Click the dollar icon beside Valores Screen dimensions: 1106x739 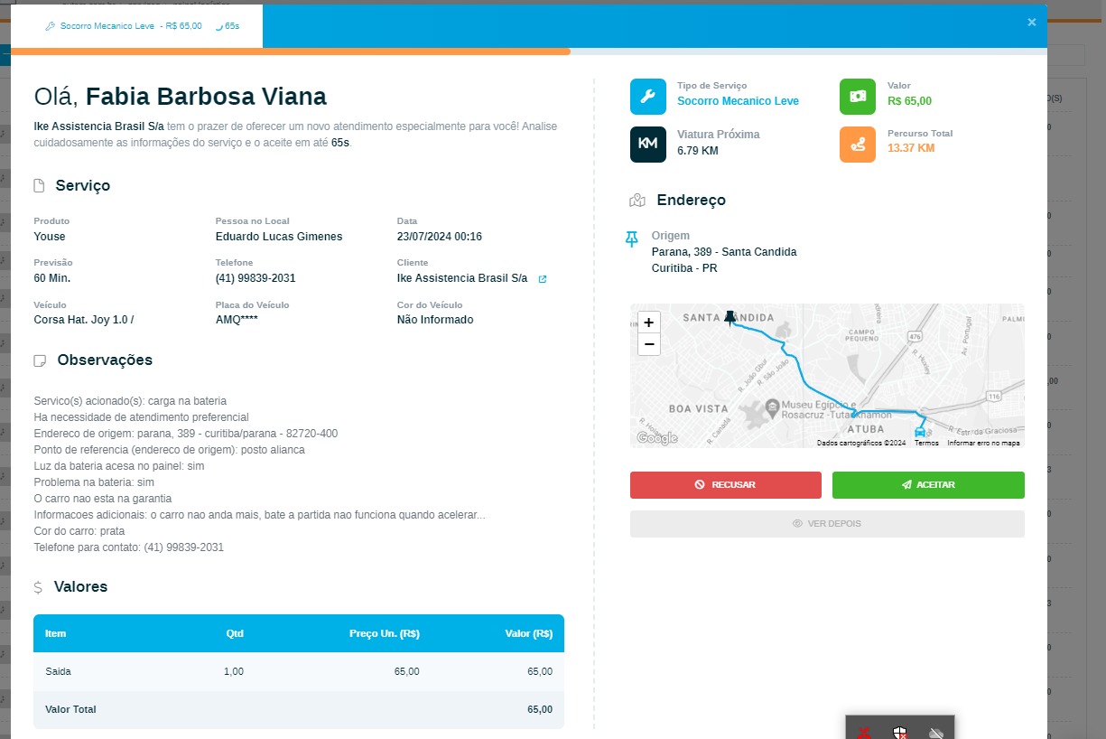tap(38, 587)
